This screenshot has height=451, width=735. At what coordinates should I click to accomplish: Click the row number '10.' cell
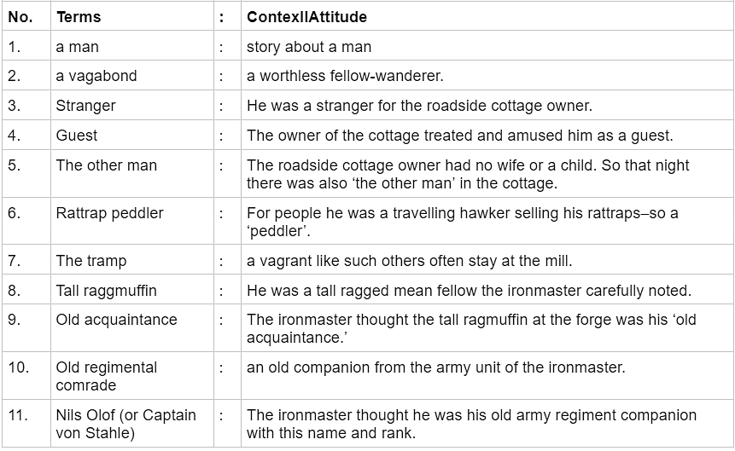(26, 376)
